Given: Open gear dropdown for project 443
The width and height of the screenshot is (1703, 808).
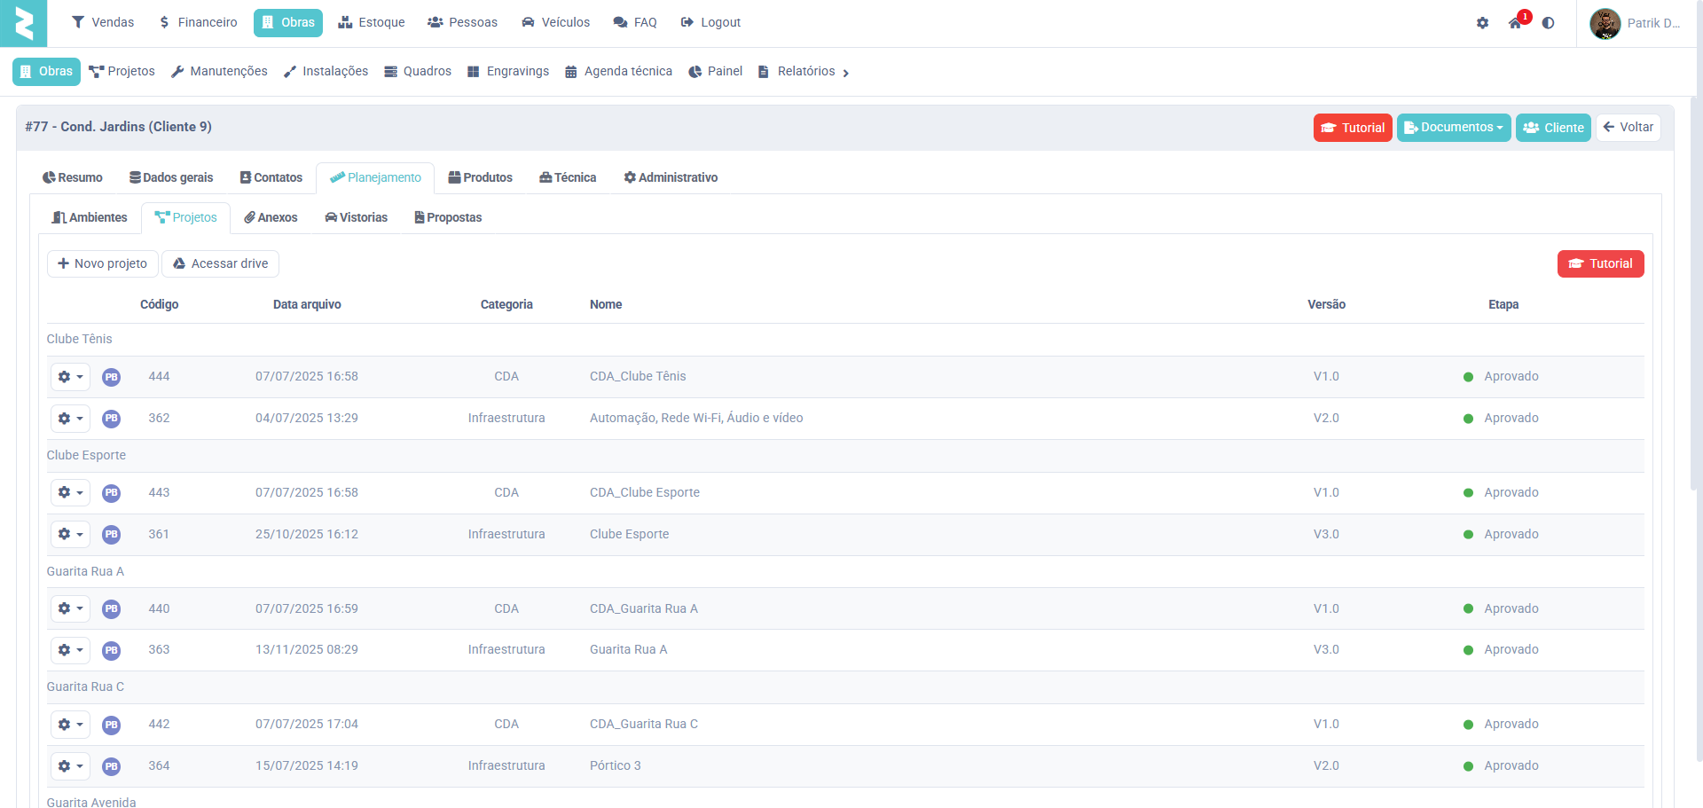Looking at the screenshot, I should 70,493.
